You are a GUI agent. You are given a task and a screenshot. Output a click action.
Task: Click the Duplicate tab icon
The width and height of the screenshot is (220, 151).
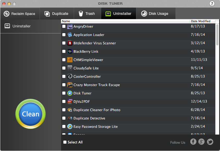[x=47, y=14]
